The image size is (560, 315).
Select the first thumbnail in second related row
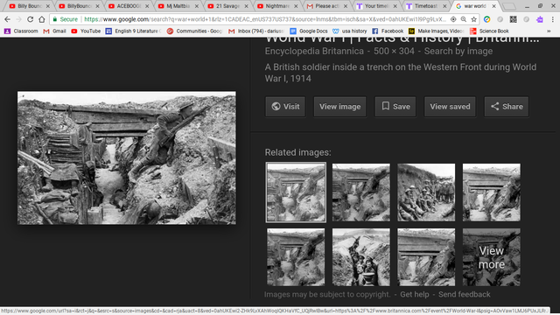coord(296,257)
